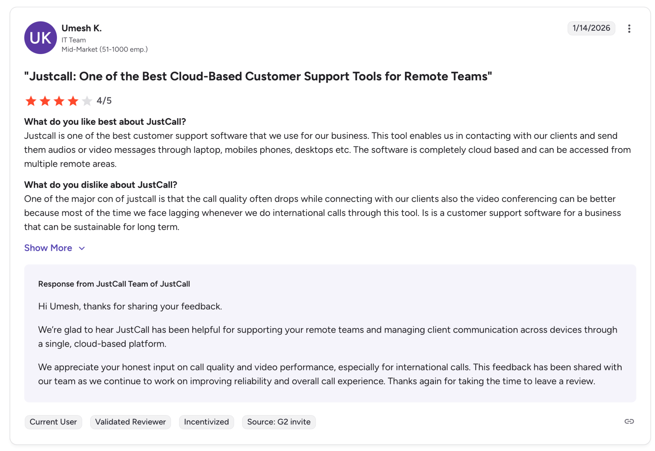The width and height of the screenshot is (655, 451).
Task: Click the Source: G2 invite tag
Action: pyautogui.click(x=279, y=422)
